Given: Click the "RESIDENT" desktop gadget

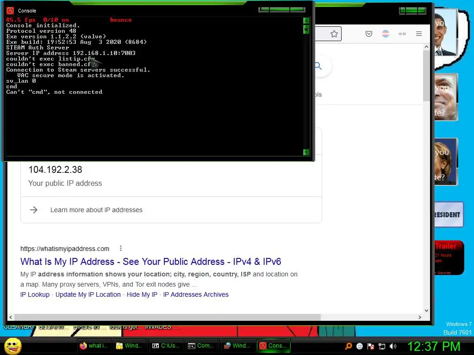Looking at the screenshot, I should [x=448, y=214].
